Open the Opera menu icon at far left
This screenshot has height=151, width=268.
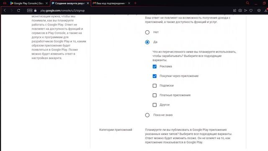(x=5, y=3)
